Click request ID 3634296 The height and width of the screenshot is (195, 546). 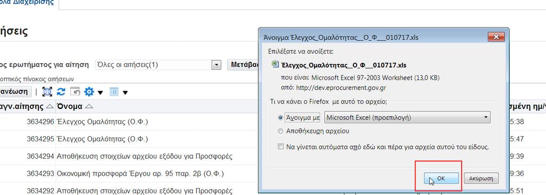tap(41, 122)
